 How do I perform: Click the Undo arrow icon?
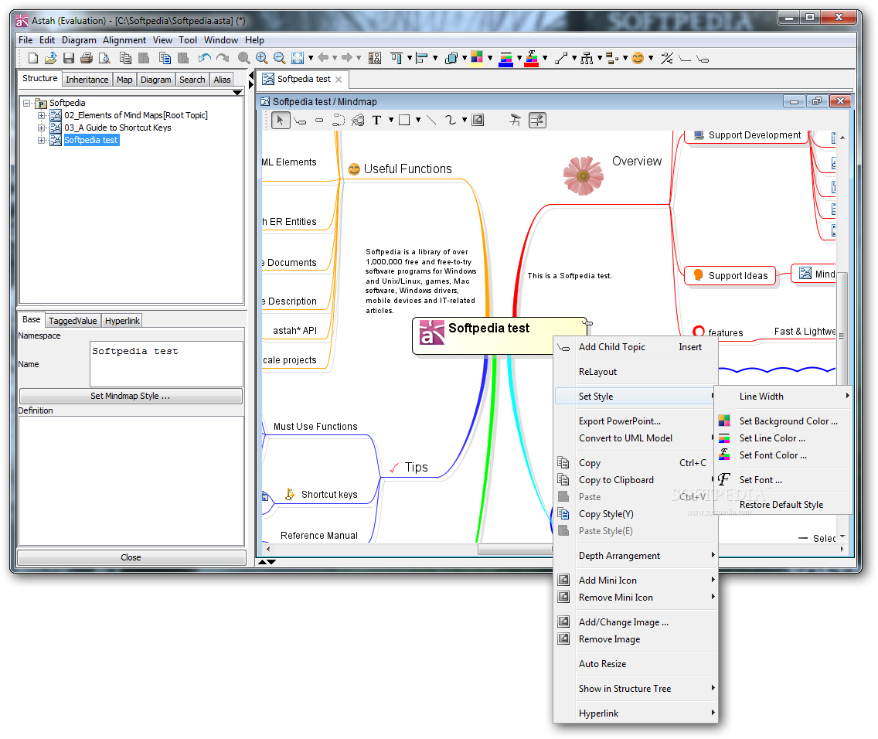point(204,58)
